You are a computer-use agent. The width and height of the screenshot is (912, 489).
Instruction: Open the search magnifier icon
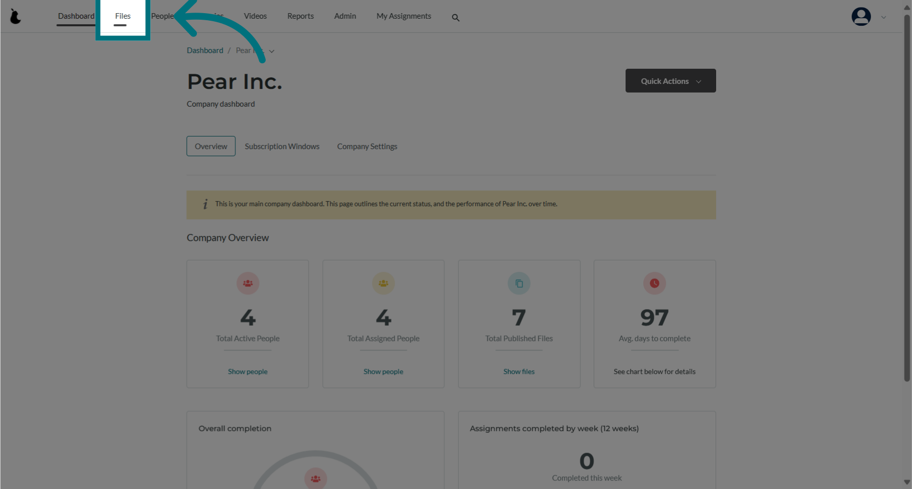455,18
